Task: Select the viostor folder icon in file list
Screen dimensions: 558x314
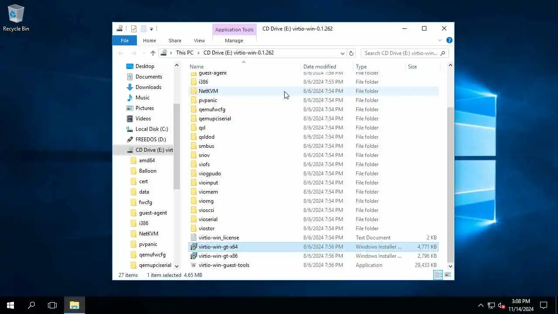Action: coord(194,229)
